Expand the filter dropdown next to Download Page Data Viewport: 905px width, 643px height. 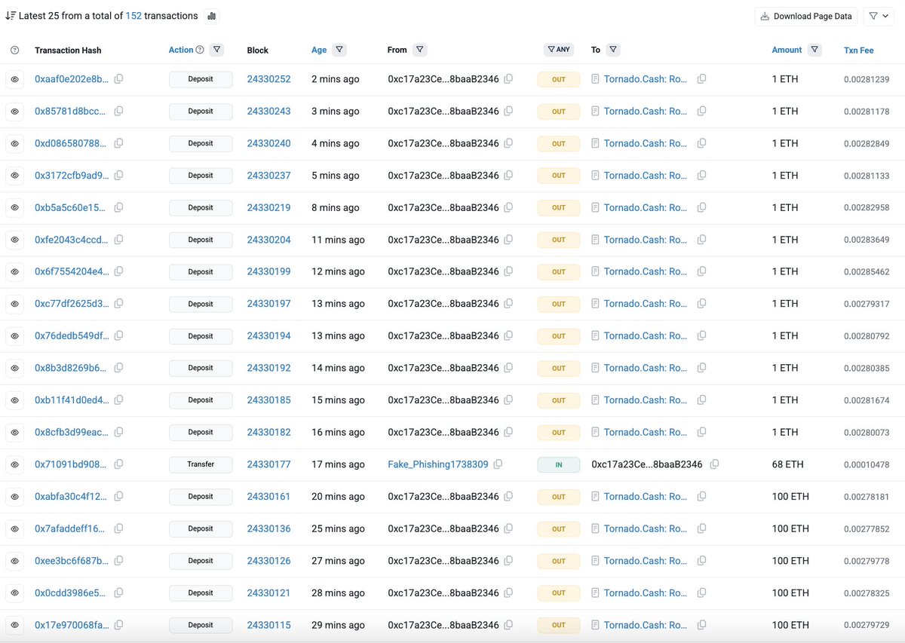click(x=878, y=16)
